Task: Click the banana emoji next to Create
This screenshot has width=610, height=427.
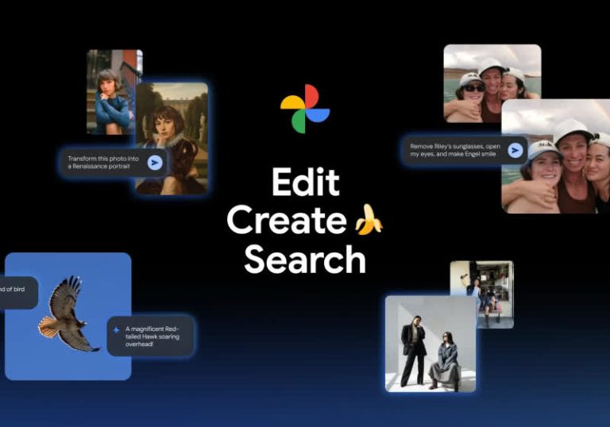Action: click(x=368, y=220)
